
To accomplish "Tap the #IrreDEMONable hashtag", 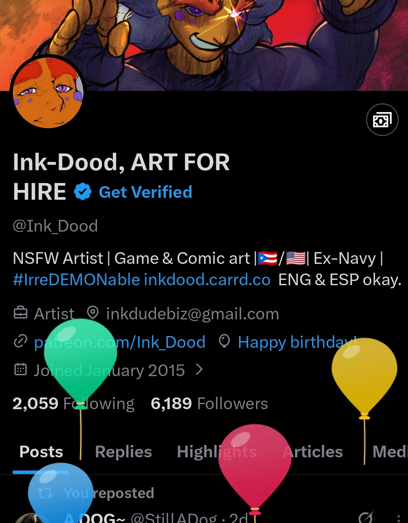I will (x=76, y=280).
